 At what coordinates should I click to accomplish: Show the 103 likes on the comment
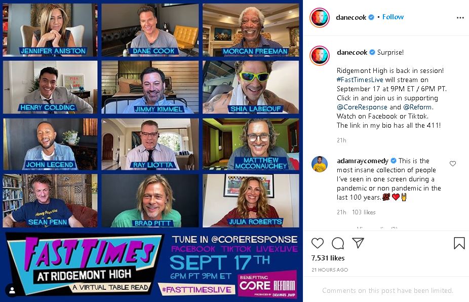(x=364, y=212)
